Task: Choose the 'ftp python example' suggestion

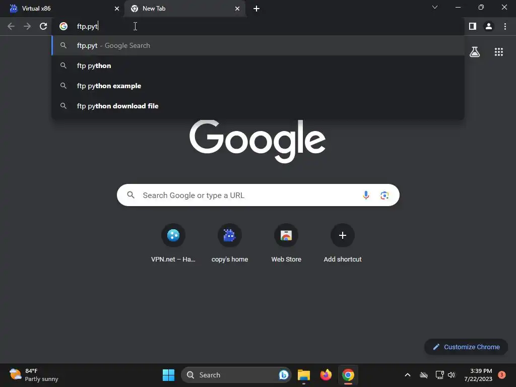Action: [x=258, y=86]
